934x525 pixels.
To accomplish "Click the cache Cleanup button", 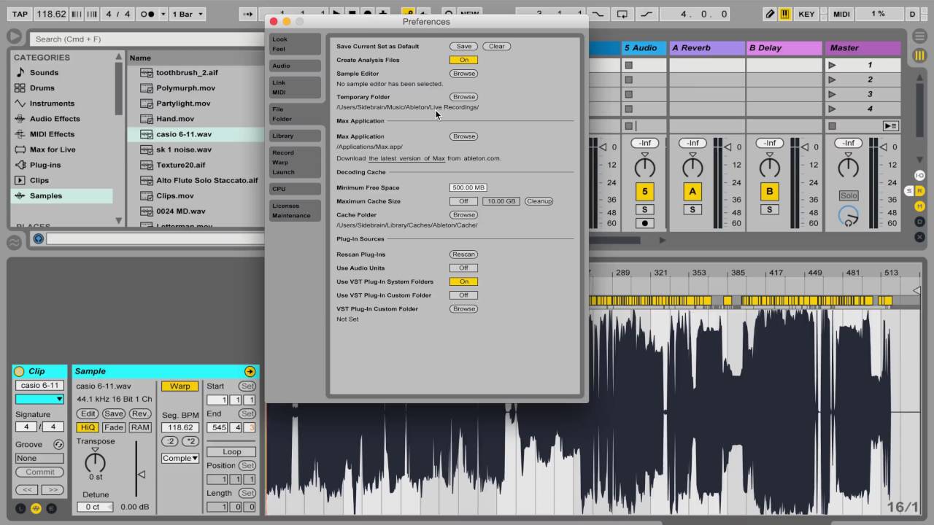I will click(539, 201).
